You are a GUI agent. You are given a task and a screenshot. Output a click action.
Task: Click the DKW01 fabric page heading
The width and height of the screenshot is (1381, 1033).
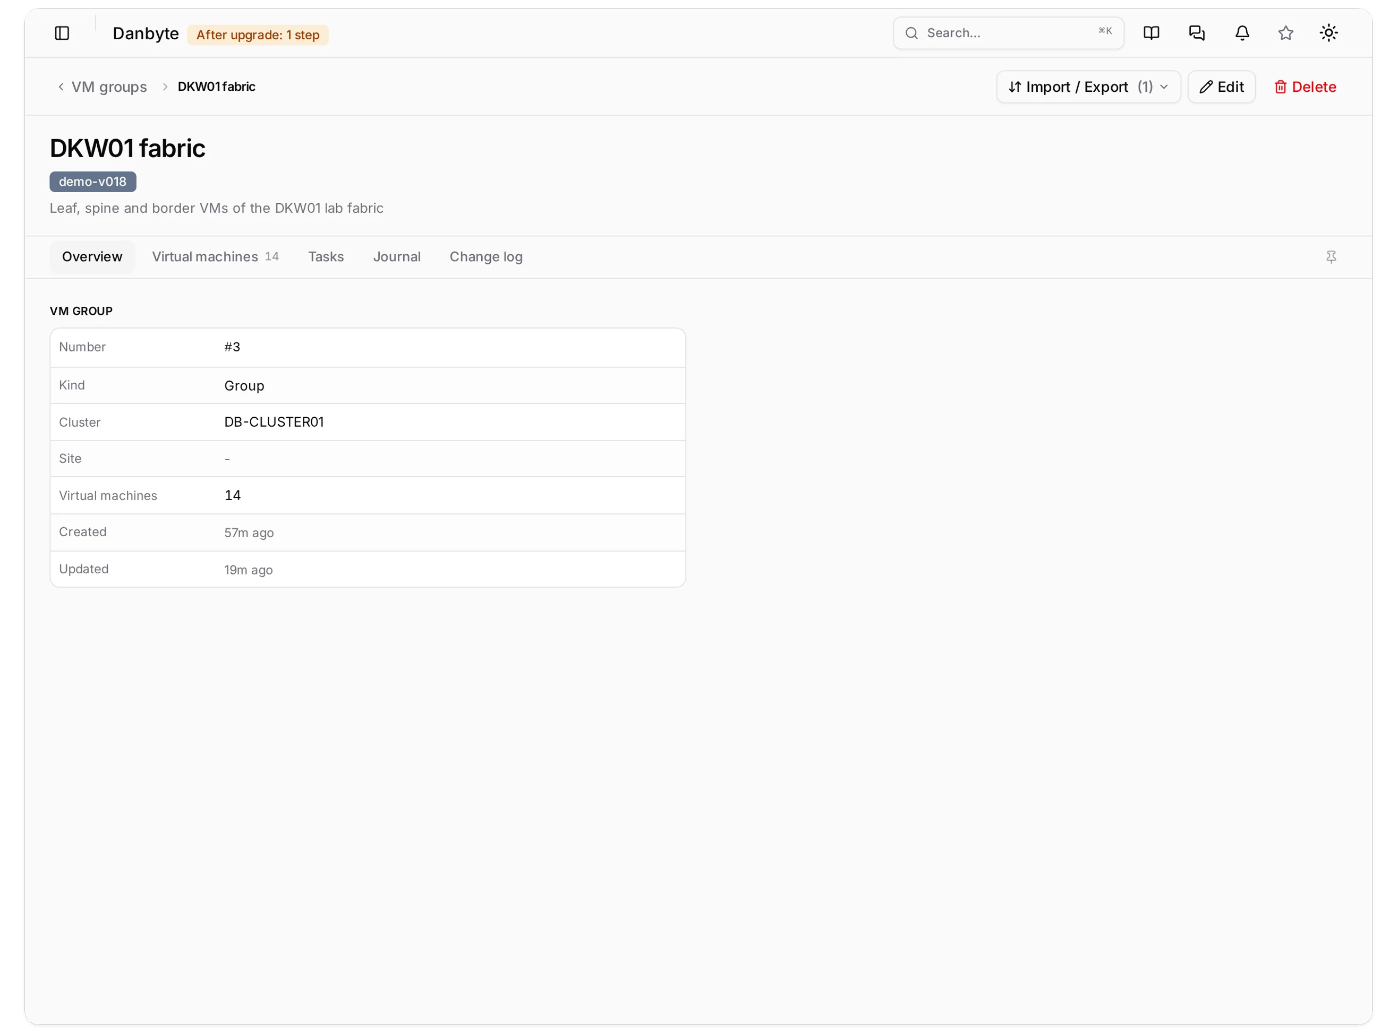tap(127, 149)
